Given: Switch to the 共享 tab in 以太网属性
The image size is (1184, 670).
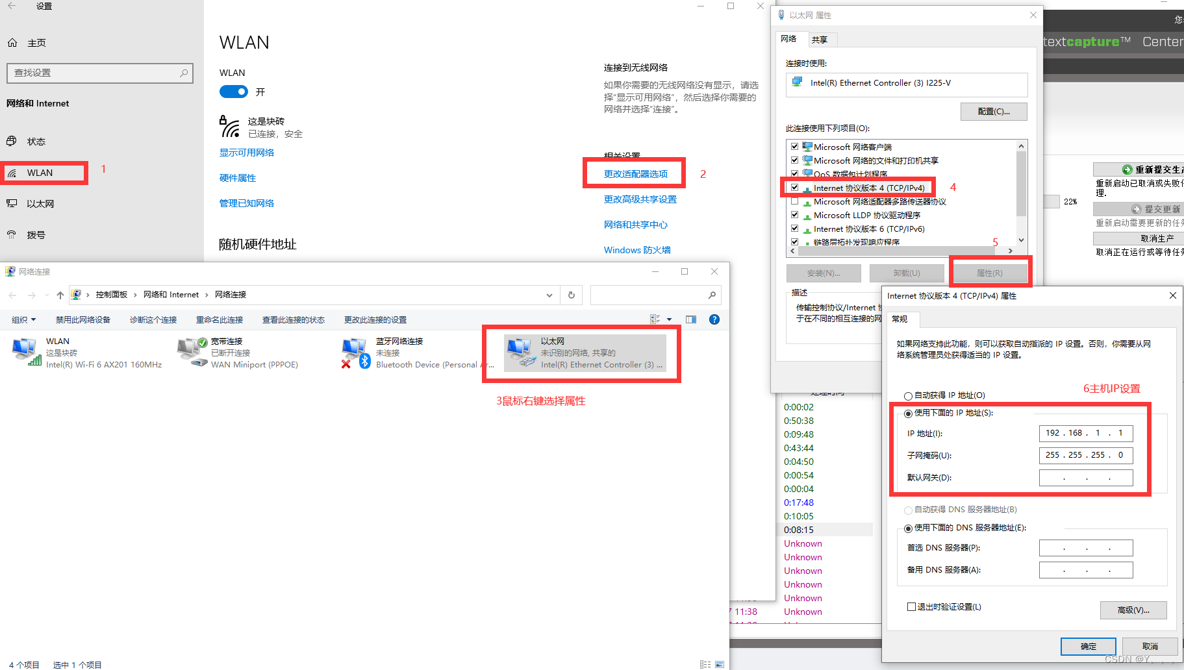Looking at the screenshot, I should click(820, 39).
